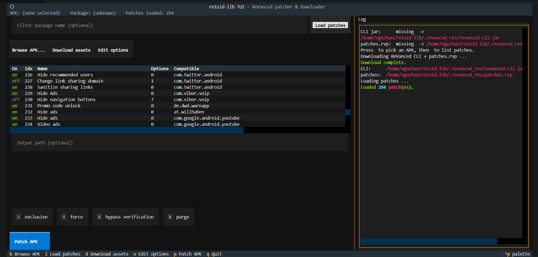The width and height of the screenshot is (538, 257).
Task: Click the revanced-cli.jar path in the log
Action: coord(430,38)
